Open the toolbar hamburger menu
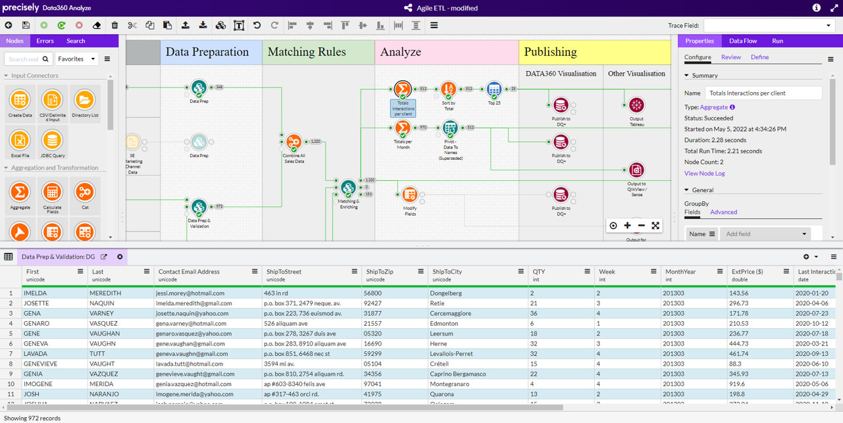This screenshot has width=843, height=423. tap(434, 26)
